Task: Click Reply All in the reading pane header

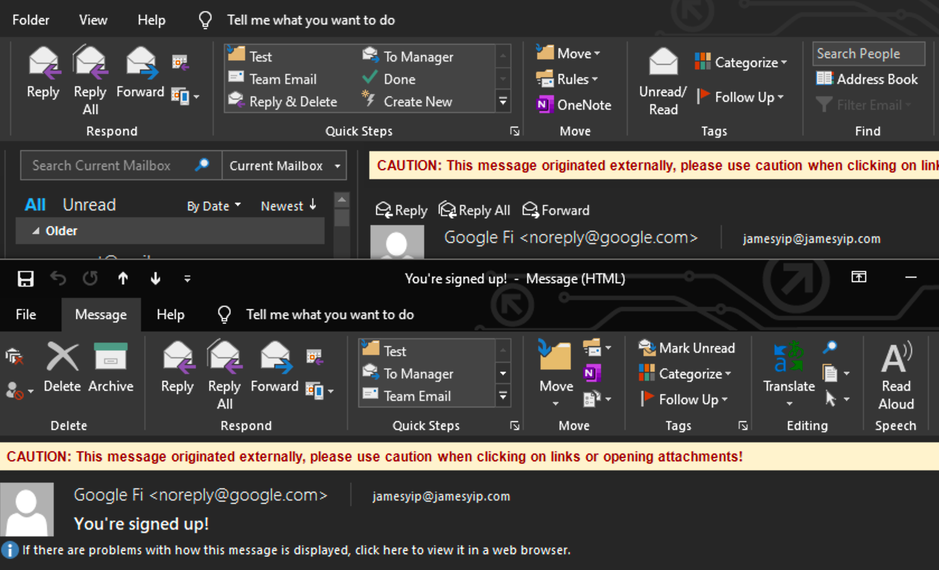Action: point(474,211)
